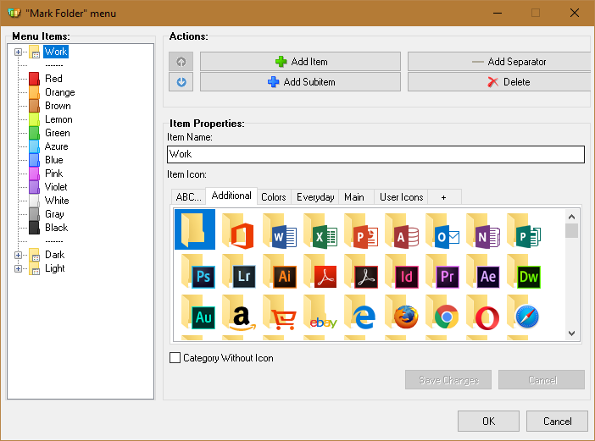Select the Orange menu item
The height and width of the screenshot is (441, 595).
[x=60, y=92]
